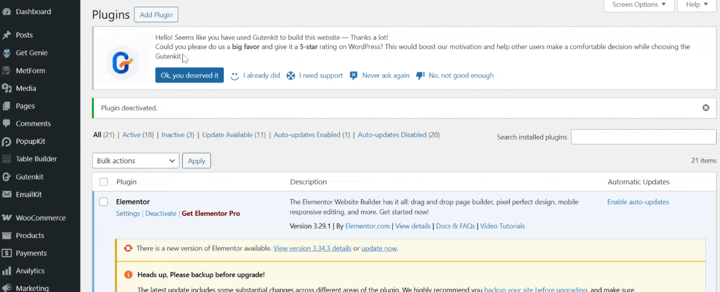Viewport: 720px width, 292px height.
Task: Open backup your site before upgrading link
Action: click(x=535, y=290)
